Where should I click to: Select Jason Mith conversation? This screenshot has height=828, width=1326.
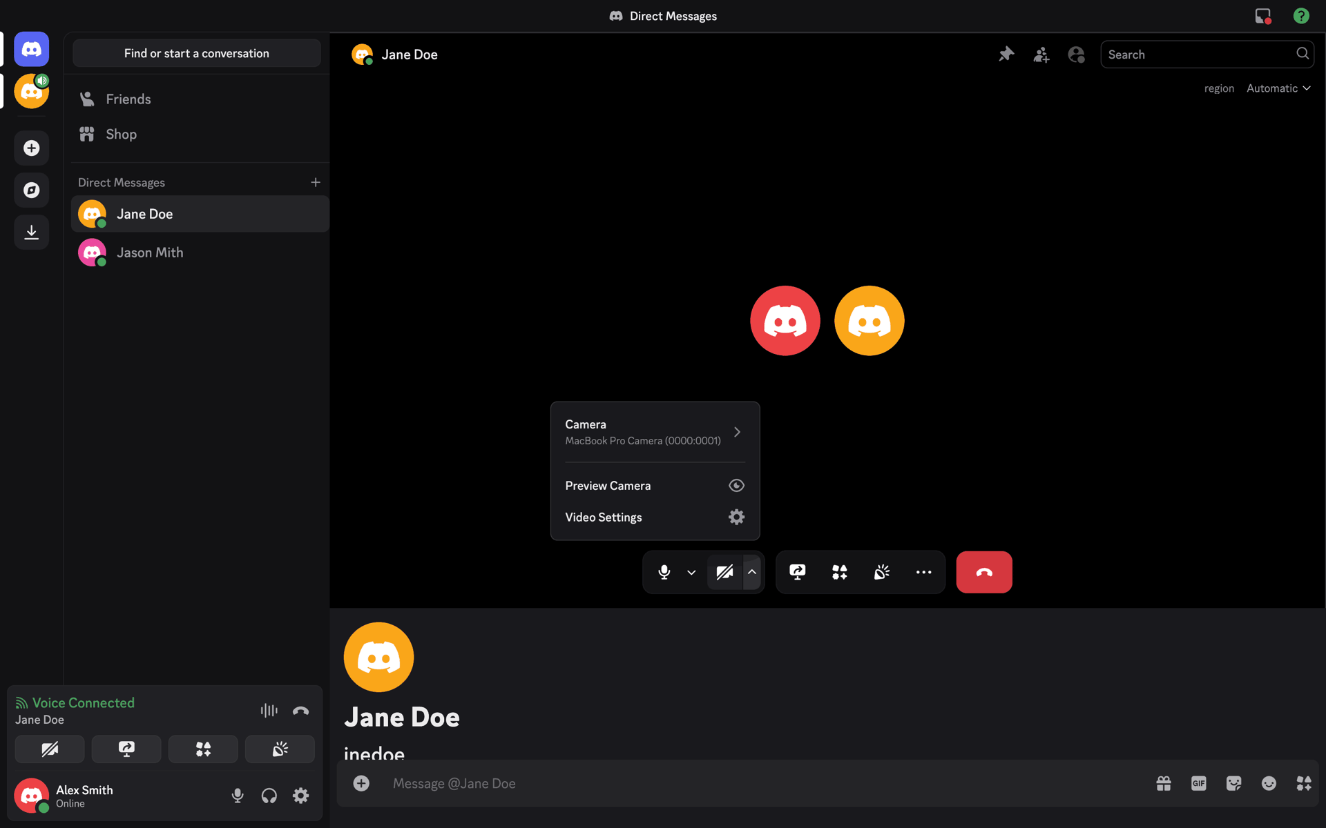(x=200, y=253)
